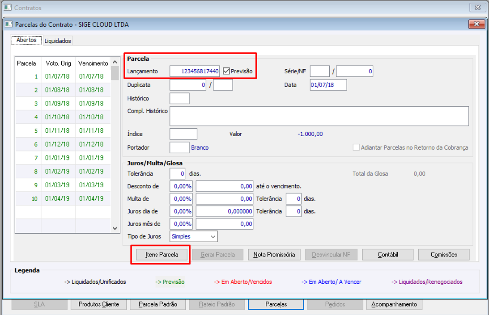This screenshot has height=315, width=489.
Task: Open Itens Parcela
Action: (x=162, y=255)
